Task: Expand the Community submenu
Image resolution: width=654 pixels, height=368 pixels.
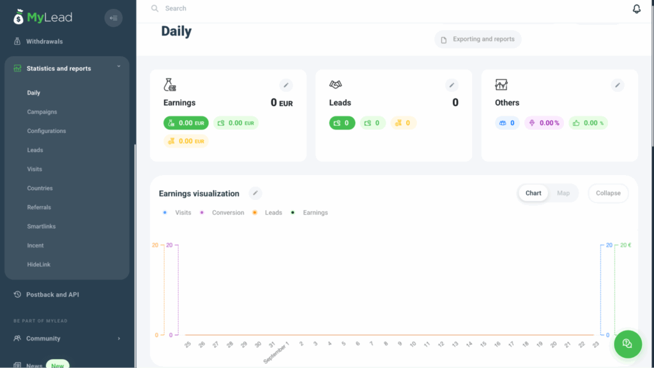Action: coord(119,339)
